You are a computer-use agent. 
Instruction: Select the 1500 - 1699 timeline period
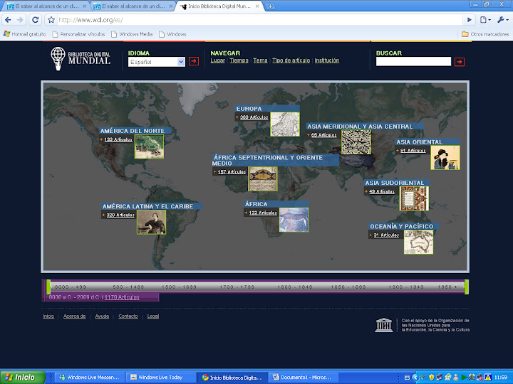pos(179,287)
